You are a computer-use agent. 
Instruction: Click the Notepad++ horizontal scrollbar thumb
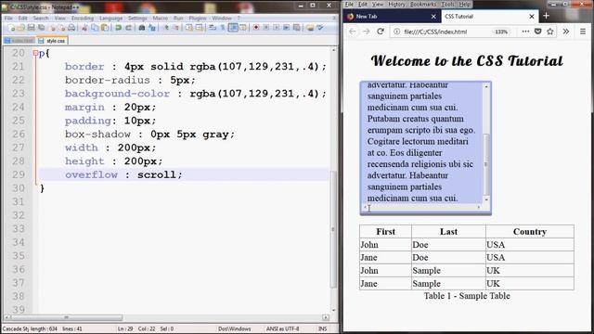[x=67, y=317]
